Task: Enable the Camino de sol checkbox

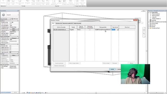Action: coord(10,35)
